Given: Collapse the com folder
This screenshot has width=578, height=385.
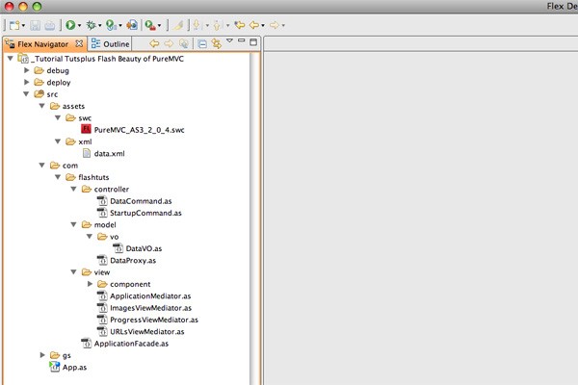Looking at the screenshot, I should 42,165.
